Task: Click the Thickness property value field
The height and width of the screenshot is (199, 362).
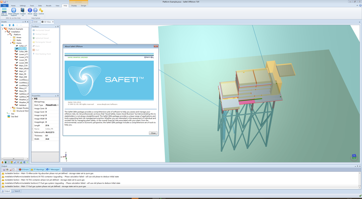Action: (x=52, y=136)
